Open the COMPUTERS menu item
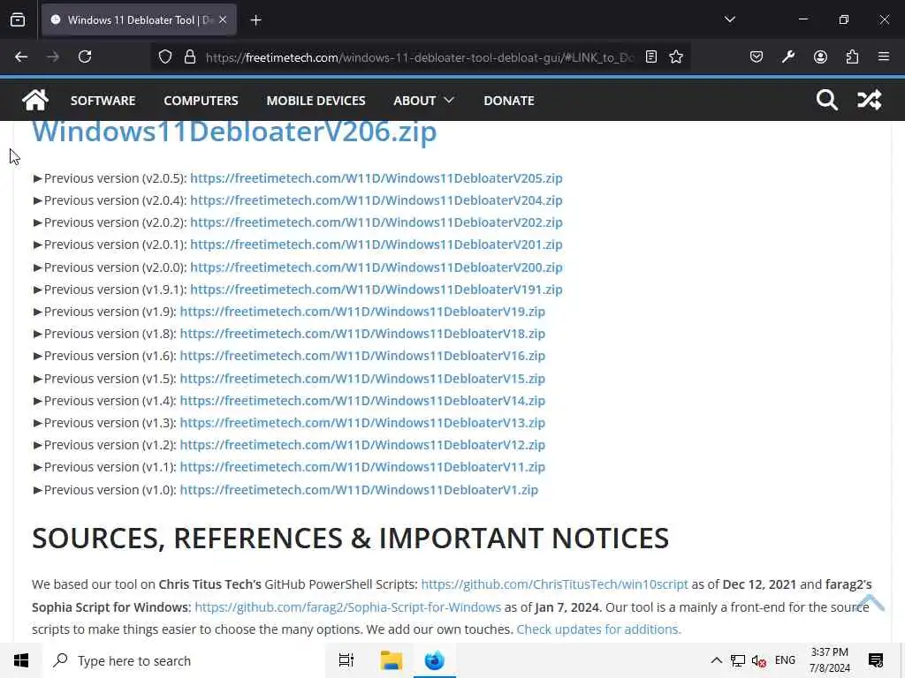The image size is (905, 678). click(x=201, y=101)
